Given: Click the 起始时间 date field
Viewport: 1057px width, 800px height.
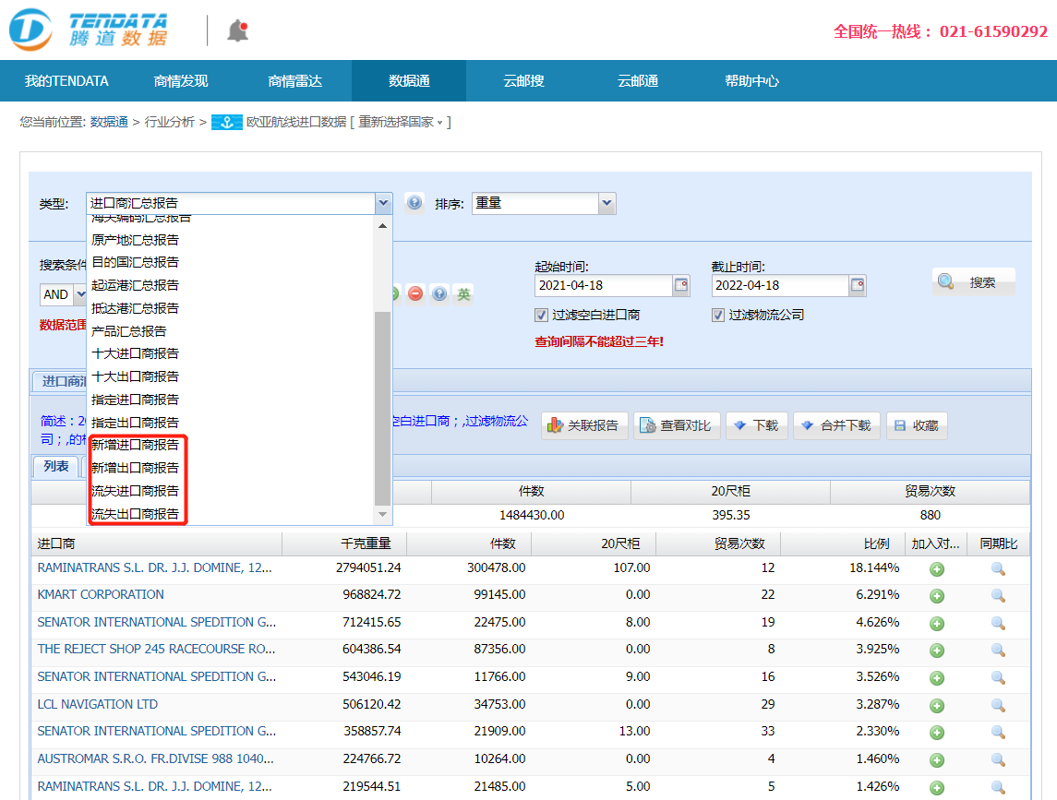Looking at the screenshot, I should coord(604,285).
